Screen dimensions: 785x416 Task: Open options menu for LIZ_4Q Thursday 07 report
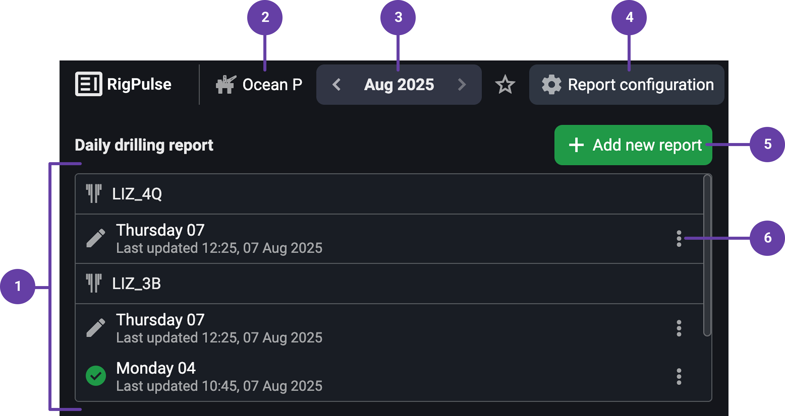coord(679,238)
